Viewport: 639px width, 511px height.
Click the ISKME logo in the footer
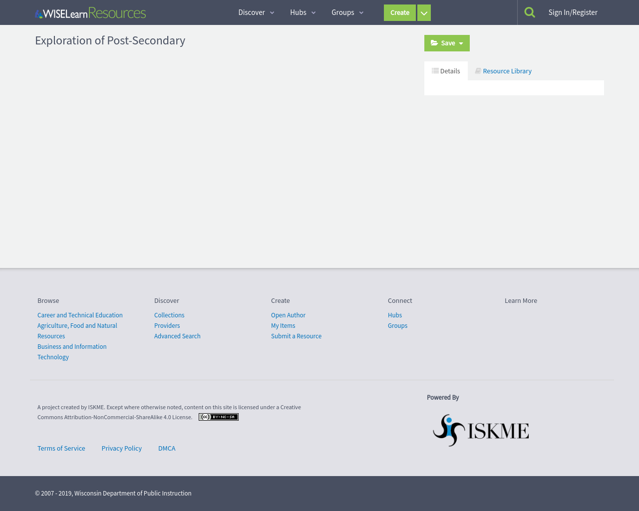point(481,430)
